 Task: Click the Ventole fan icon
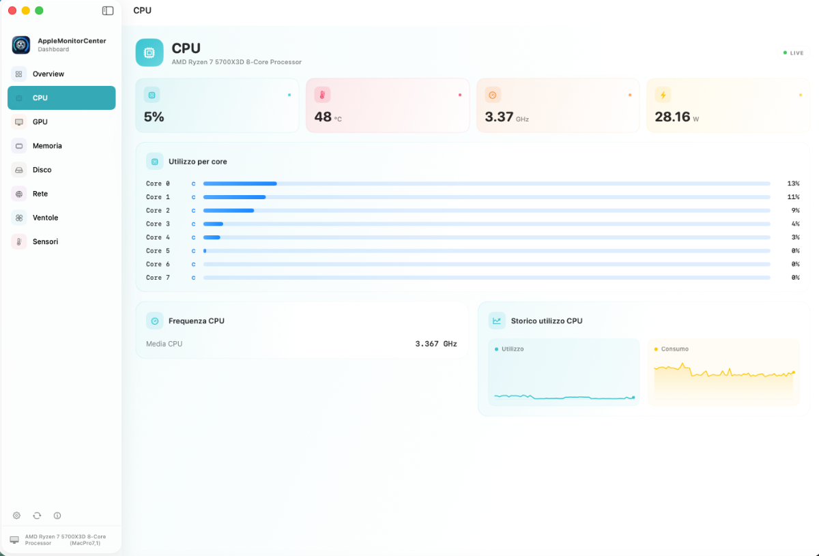click(19, 218)
